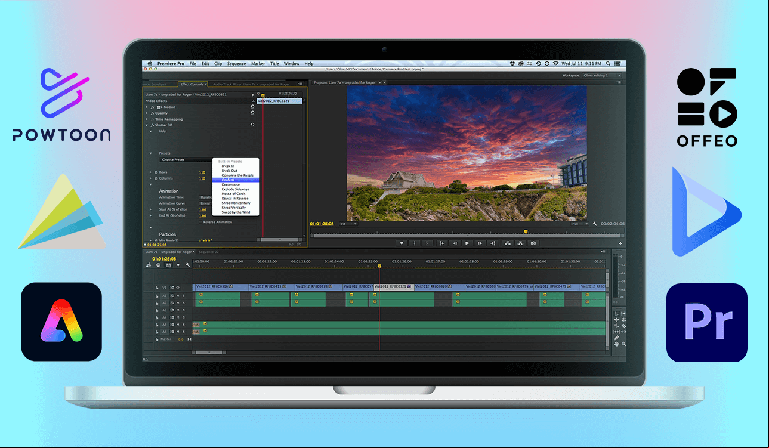Toggle Rows stopwatch animation

(x=156, y=172)
